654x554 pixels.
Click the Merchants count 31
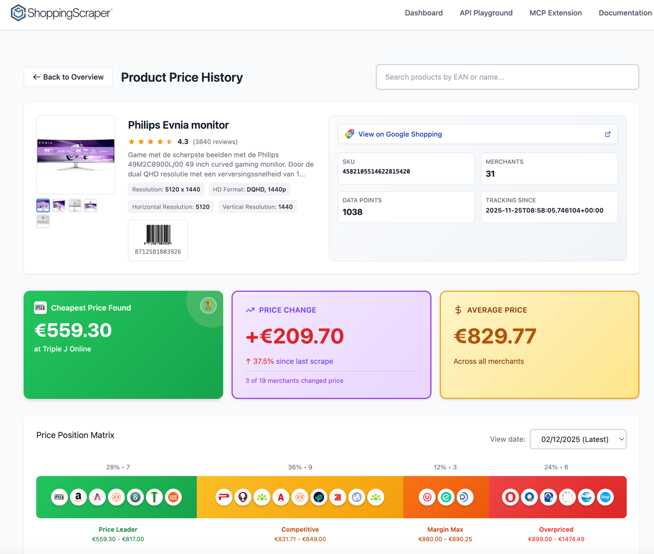490,174
